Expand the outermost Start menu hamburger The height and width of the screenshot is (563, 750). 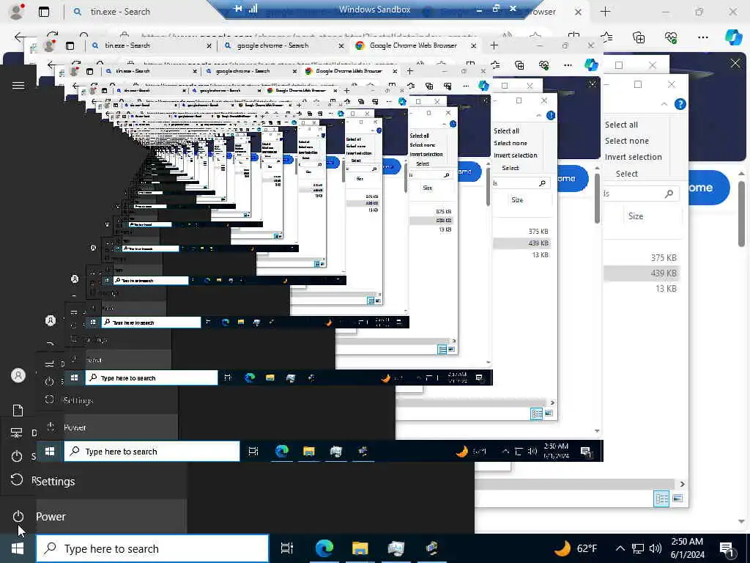tap(18, 85)
